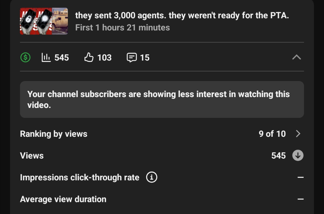The height and width of the screenshot is (214, 324).
Task: Click the down-arrow circle beside Views
Action: pyautogui.click(x=298, y=155)
